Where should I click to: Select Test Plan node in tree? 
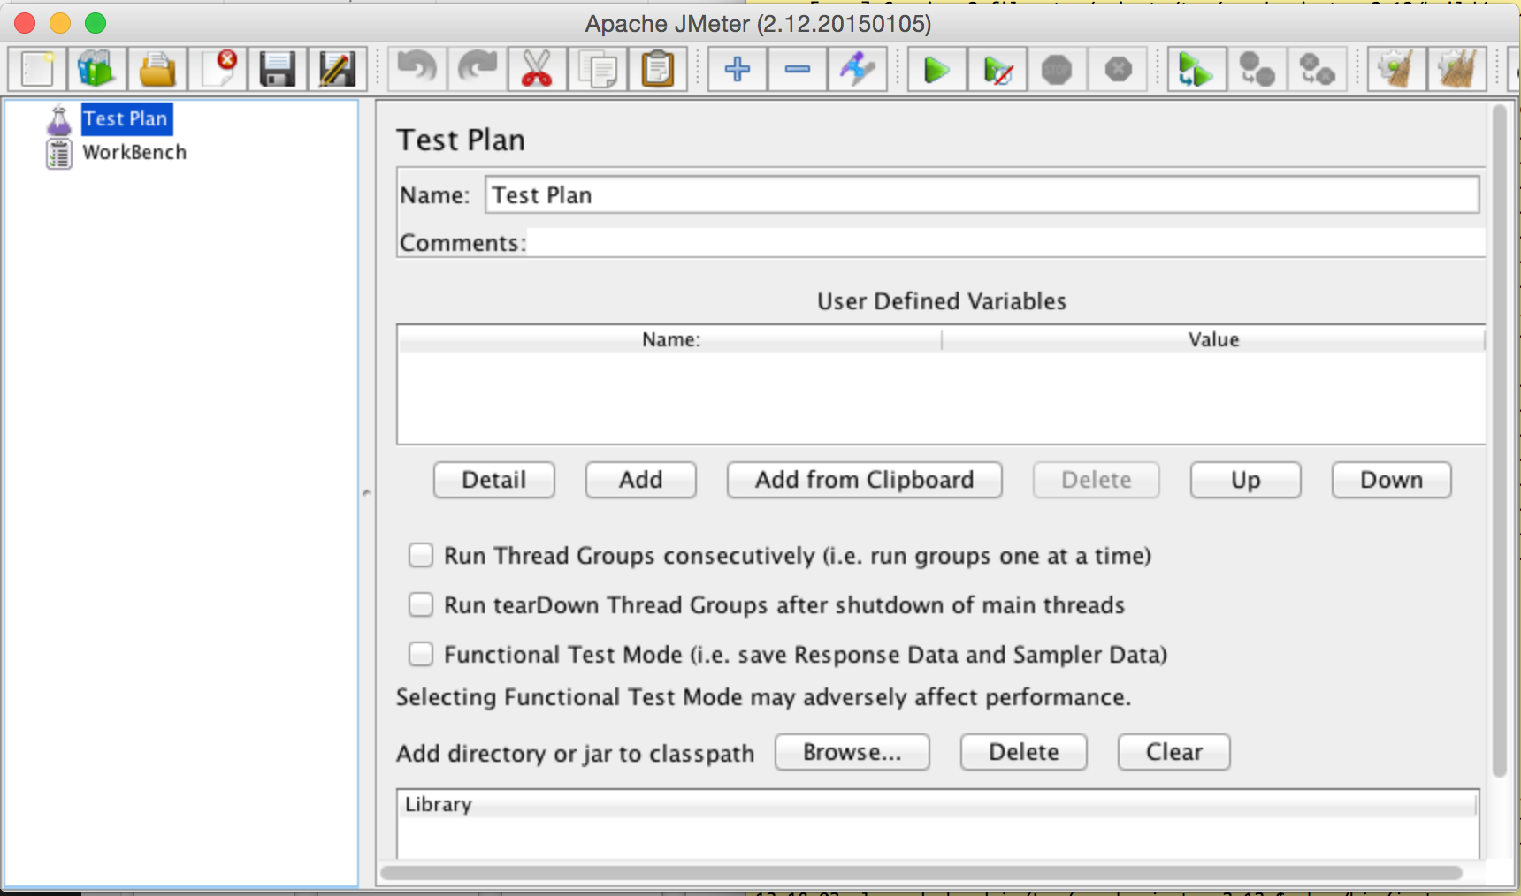click(126, 118)
